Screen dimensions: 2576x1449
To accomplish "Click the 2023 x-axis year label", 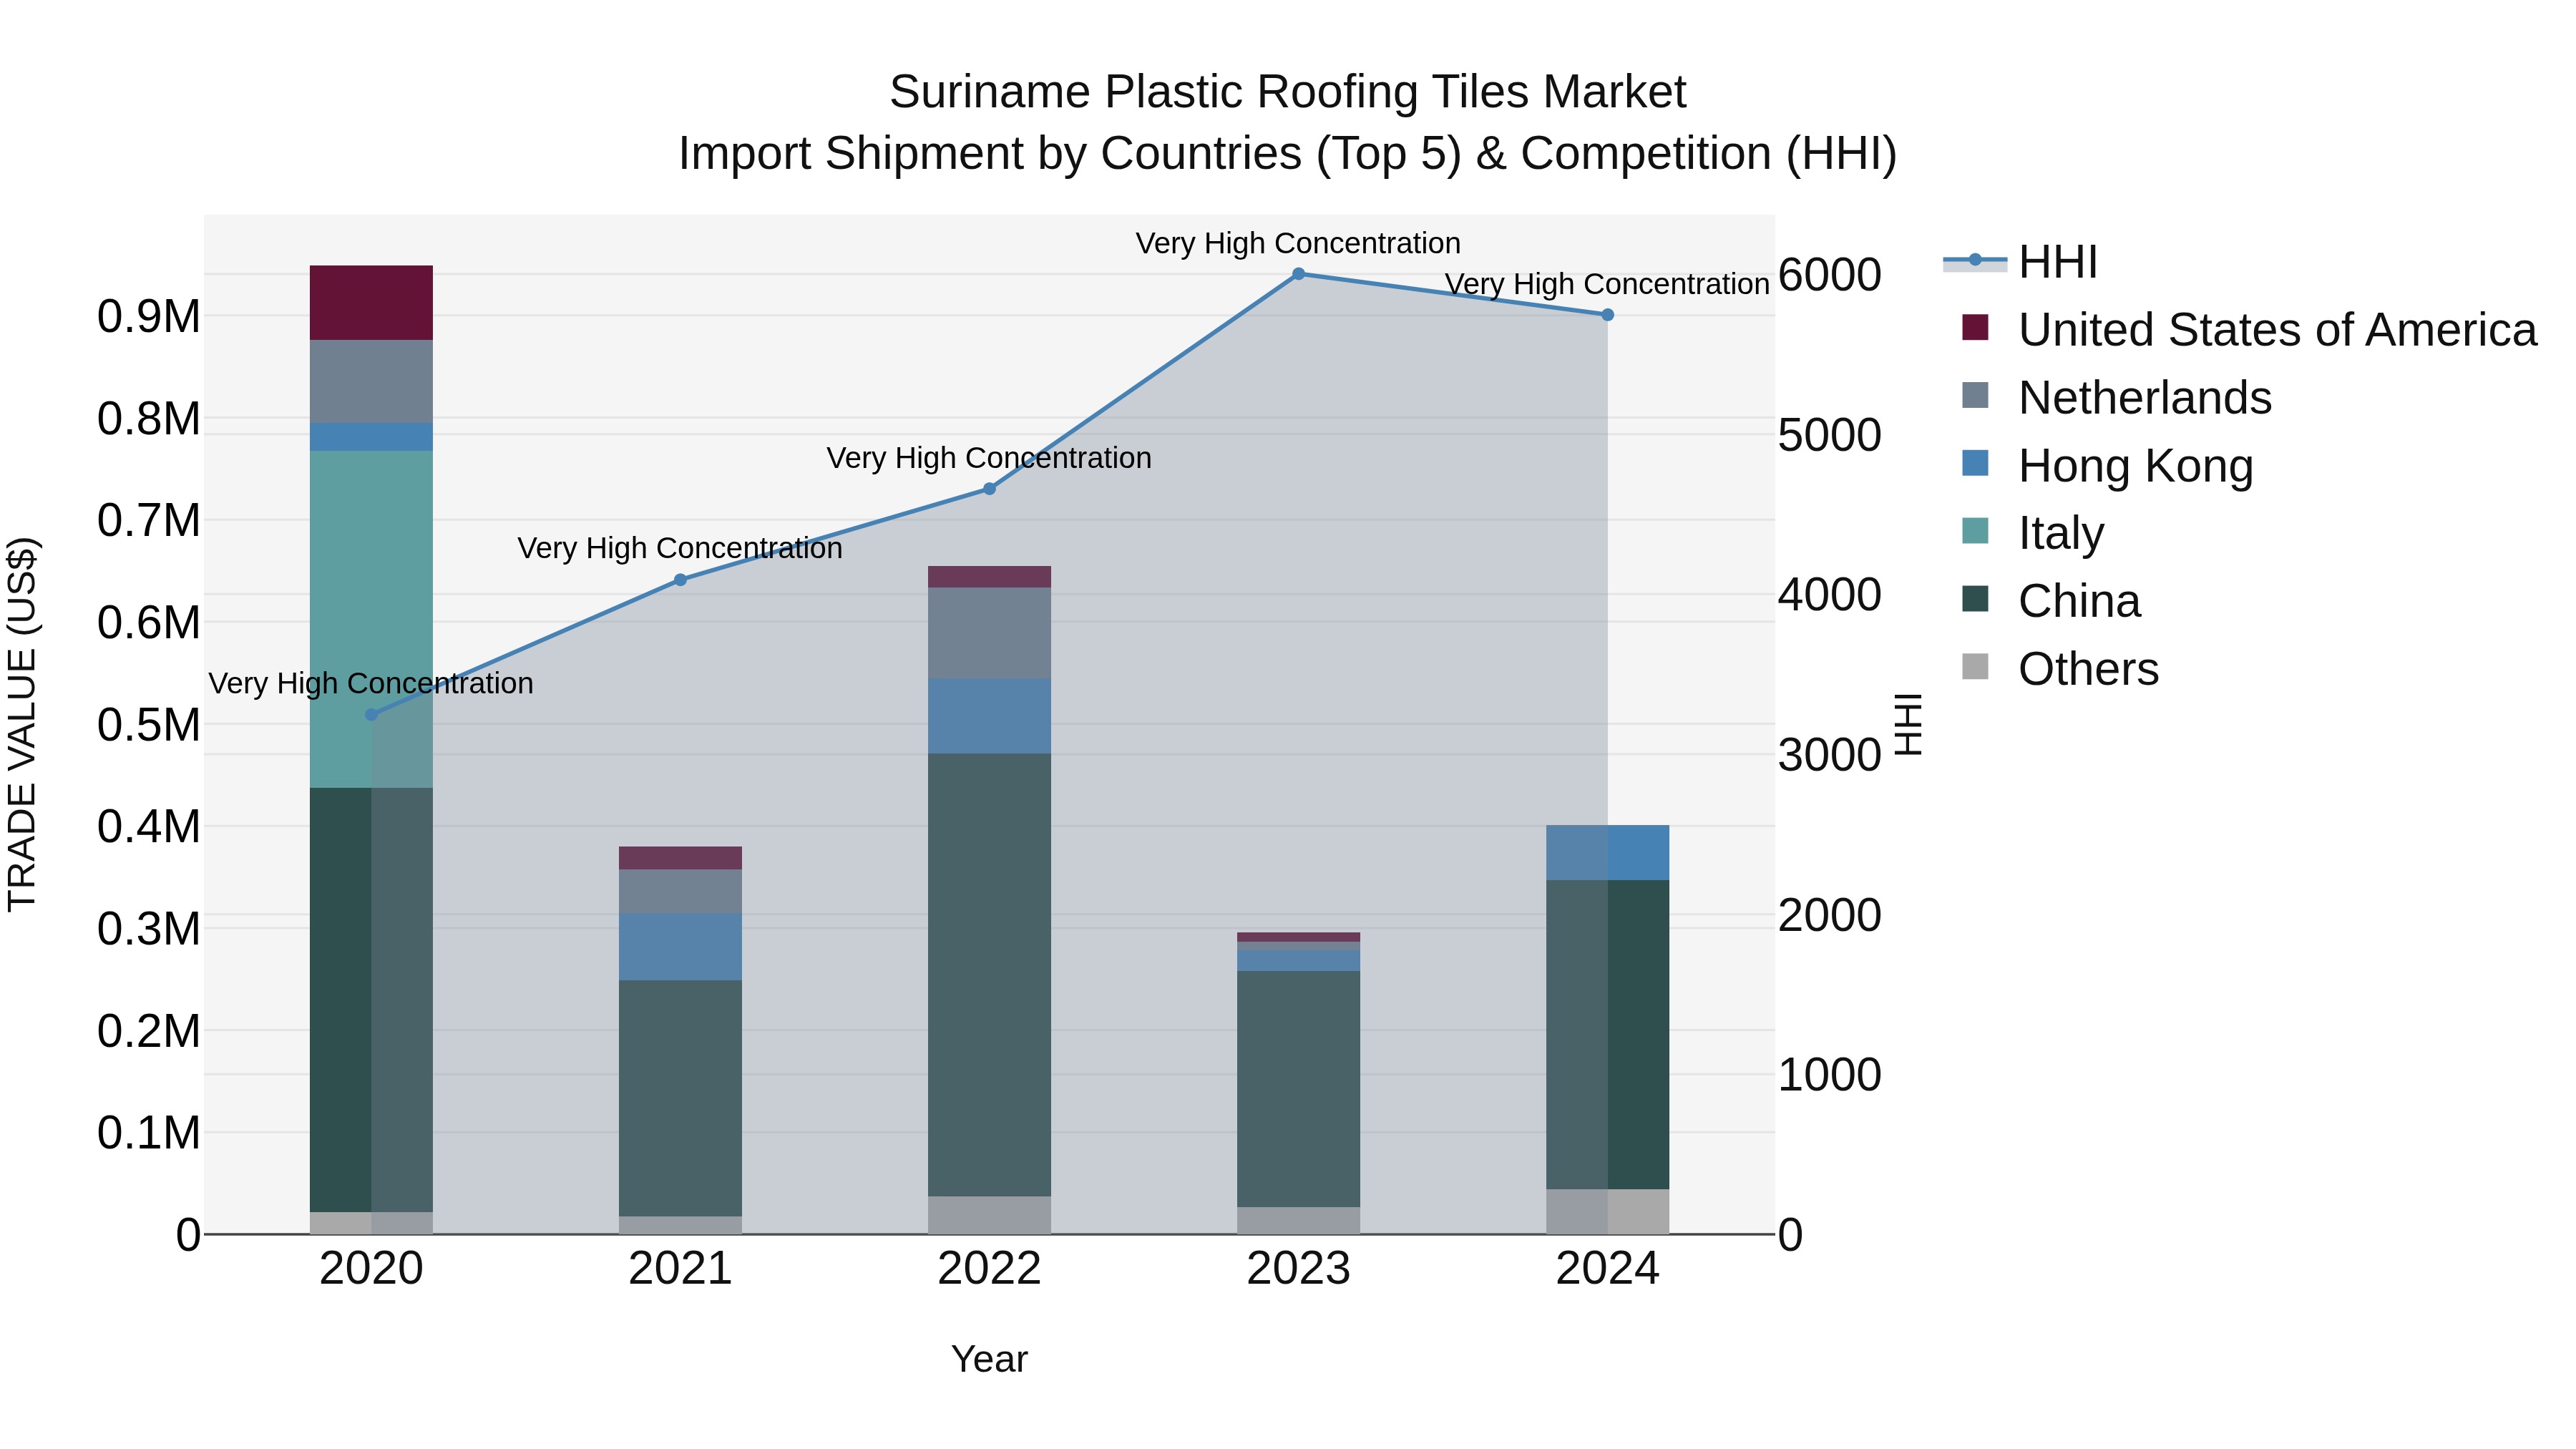I will (1298, 1269).
